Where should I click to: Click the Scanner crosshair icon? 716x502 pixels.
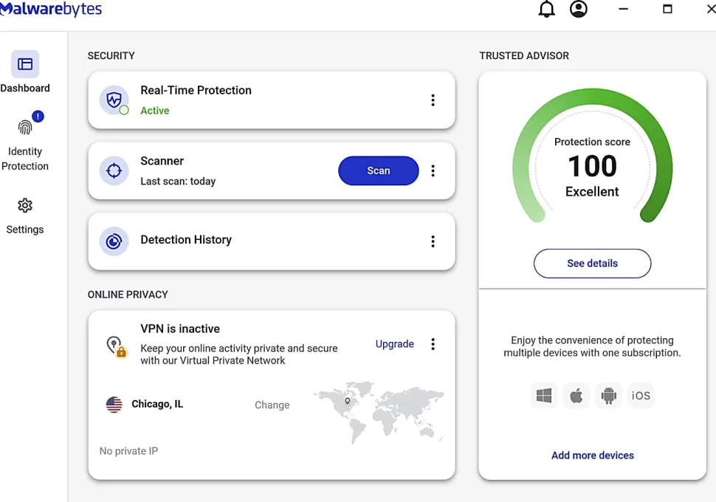click(x=114, y=171)
